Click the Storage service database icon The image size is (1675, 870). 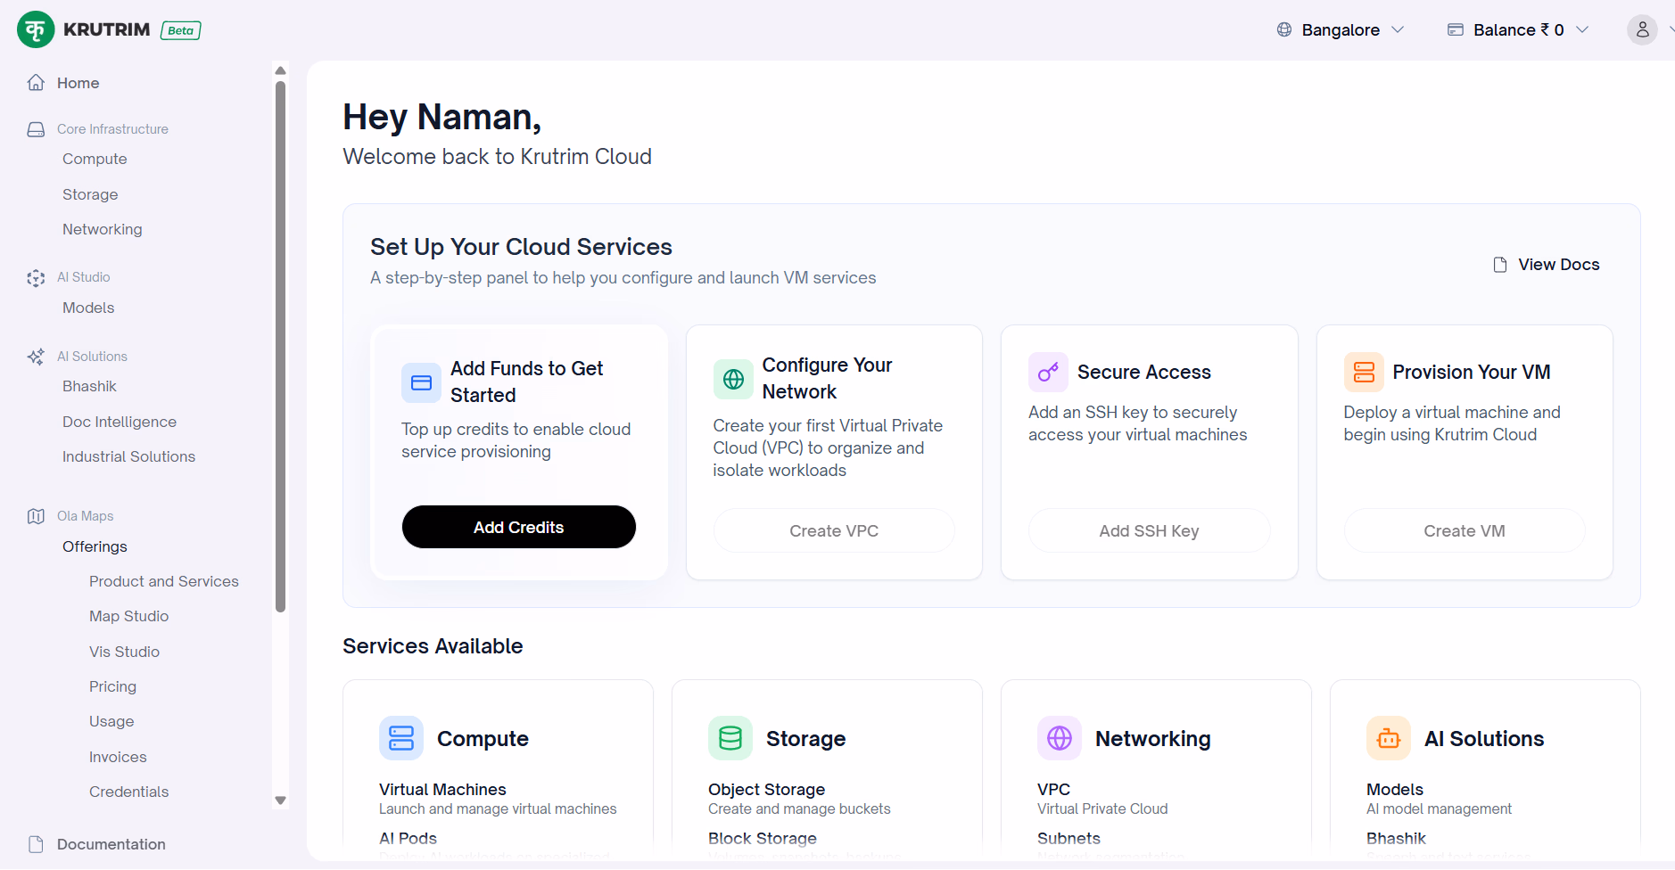pyautogui.click(x=730, y=738)
